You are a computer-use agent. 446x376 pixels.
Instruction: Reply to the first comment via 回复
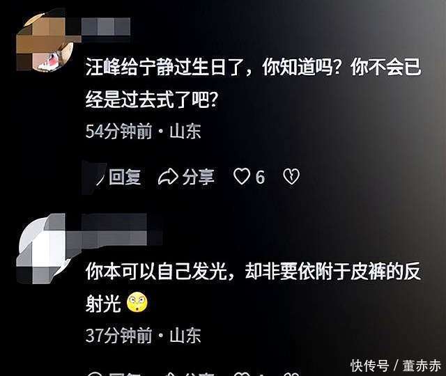point(125,176)
